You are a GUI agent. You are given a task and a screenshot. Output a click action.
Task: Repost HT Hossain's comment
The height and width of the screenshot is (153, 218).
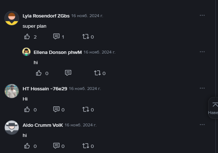click(x=85, y=109)
